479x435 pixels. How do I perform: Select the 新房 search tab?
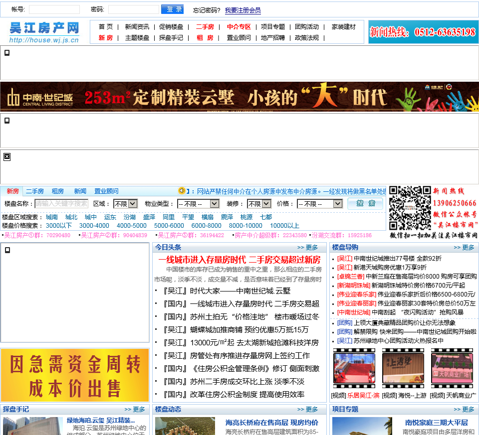[x=12, y=191]
